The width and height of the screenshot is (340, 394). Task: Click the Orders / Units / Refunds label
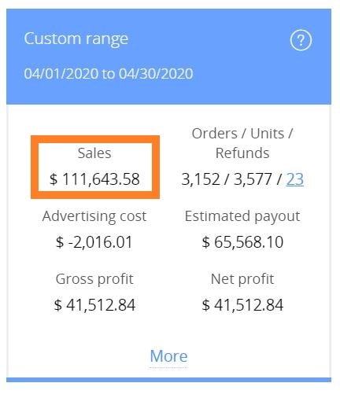click(242, 143)
